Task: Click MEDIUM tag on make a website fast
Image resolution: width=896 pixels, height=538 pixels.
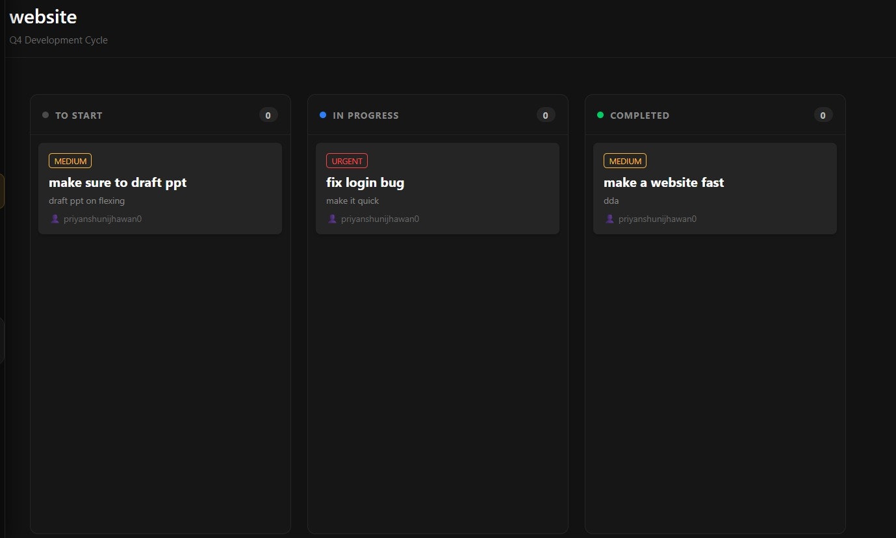Action: [x=625, y=161]
